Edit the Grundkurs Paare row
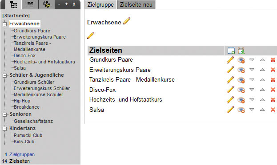Viewport: 277px width, 165px height. [x=230, y=60]
